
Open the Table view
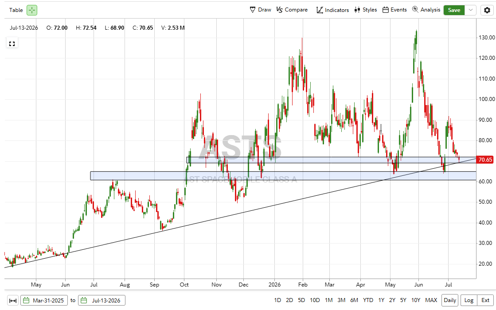pyautogui.click(x=16, y=10)
